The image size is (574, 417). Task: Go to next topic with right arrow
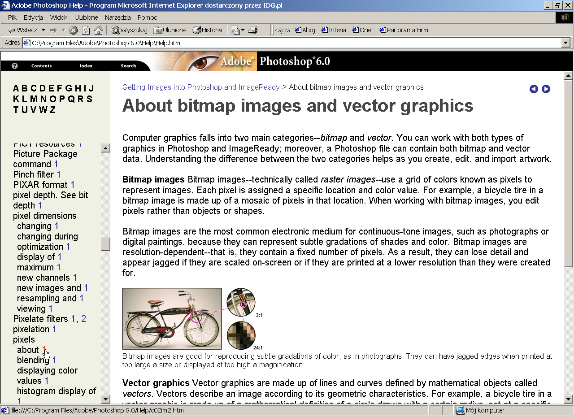546,89
